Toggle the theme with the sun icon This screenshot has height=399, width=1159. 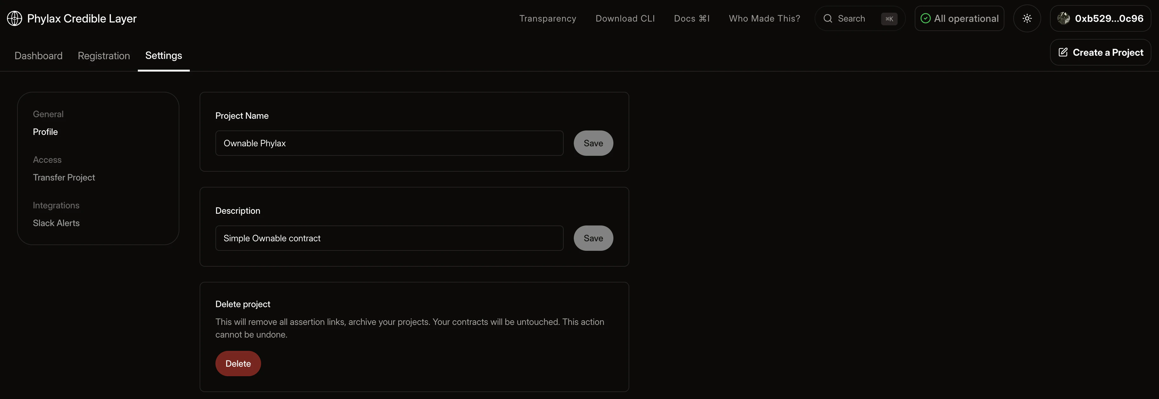1027,18
